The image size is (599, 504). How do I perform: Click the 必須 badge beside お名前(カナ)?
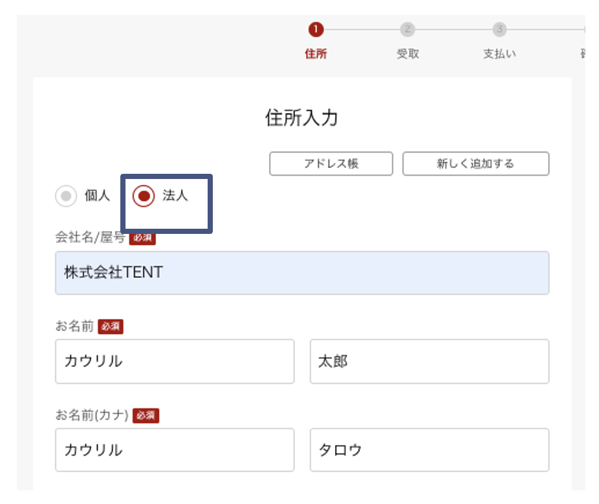(x=146, y=415)
